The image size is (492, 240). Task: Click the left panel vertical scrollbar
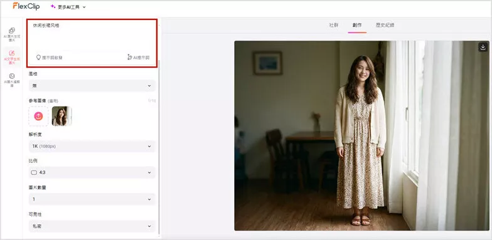click(x=159, y=147)
